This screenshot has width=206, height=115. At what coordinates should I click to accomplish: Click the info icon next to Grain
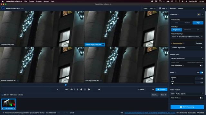point(176,73)
